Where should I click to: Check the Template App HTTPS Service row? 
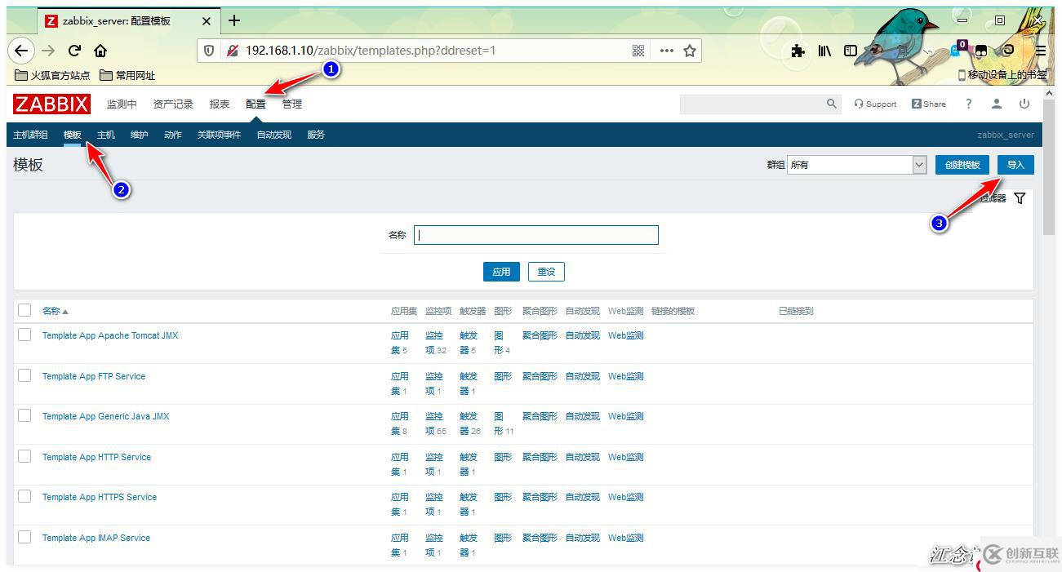(x=24, y=496)
